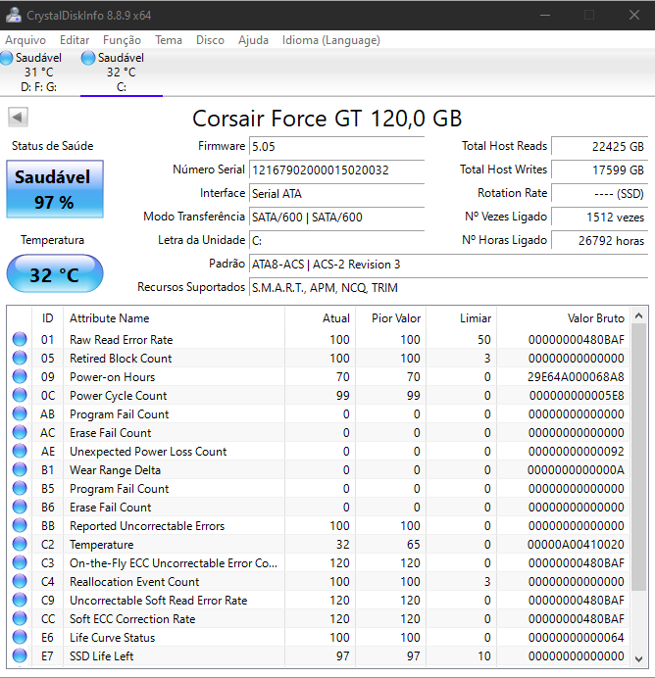Screen dimensions: 655x678
Task: Click status orb for B5 Program Fail Count
Action: (20, 488)
